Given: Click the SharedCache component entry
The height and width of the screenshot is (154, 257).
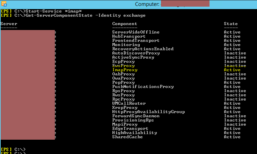Looking at the screenshot, I should pyautogui.click(x=127, y=137).
